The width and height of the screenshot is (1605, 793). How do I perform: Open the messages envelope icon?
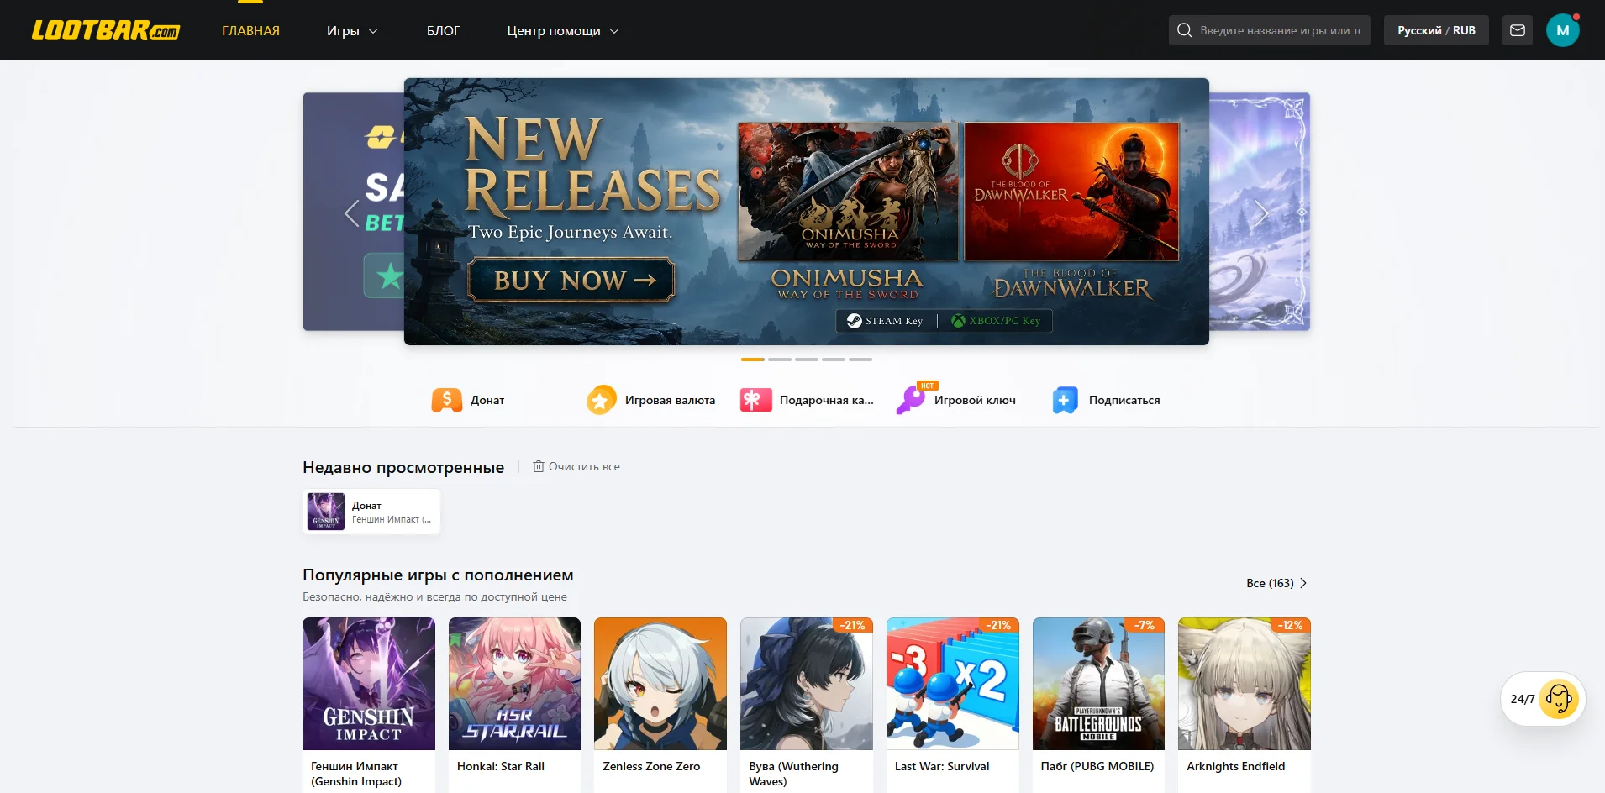tap(1518, 30)
